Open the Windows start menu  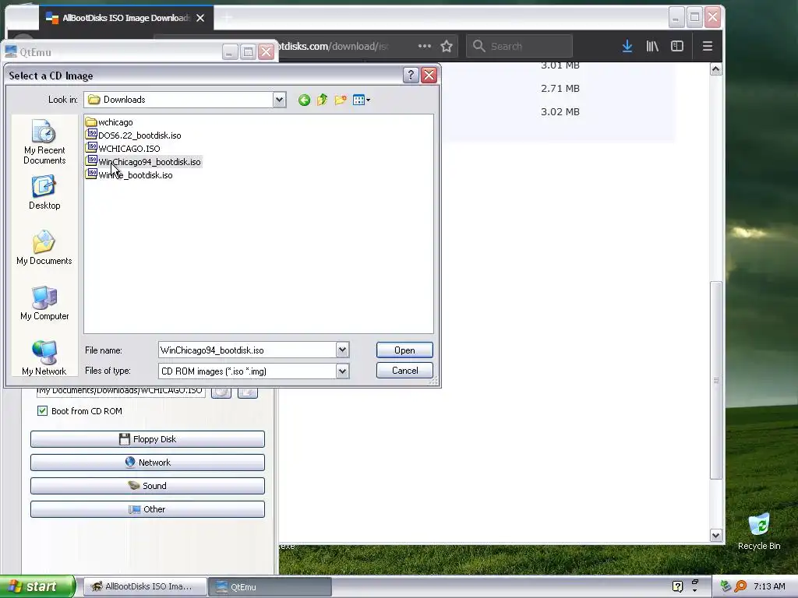coord(37,586)
